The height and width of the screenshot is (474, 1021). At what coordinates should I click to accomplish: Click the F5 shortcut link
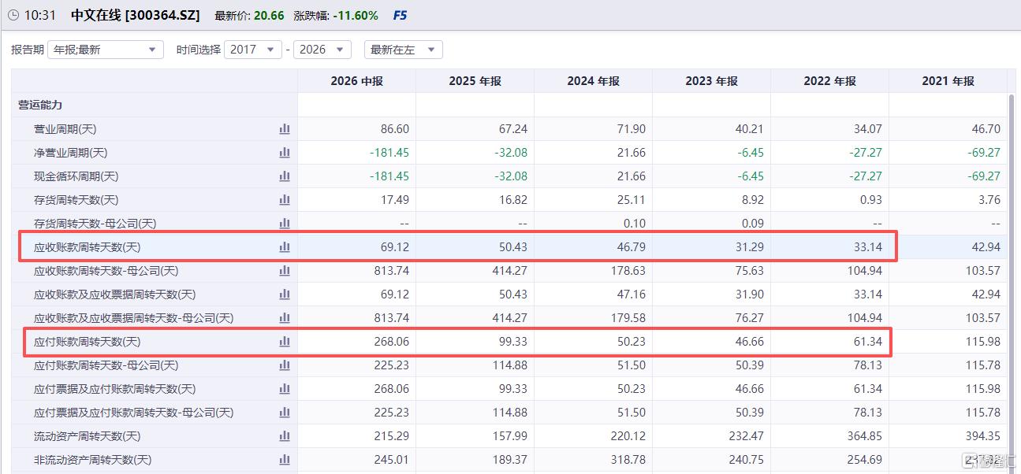pos(400,16)
